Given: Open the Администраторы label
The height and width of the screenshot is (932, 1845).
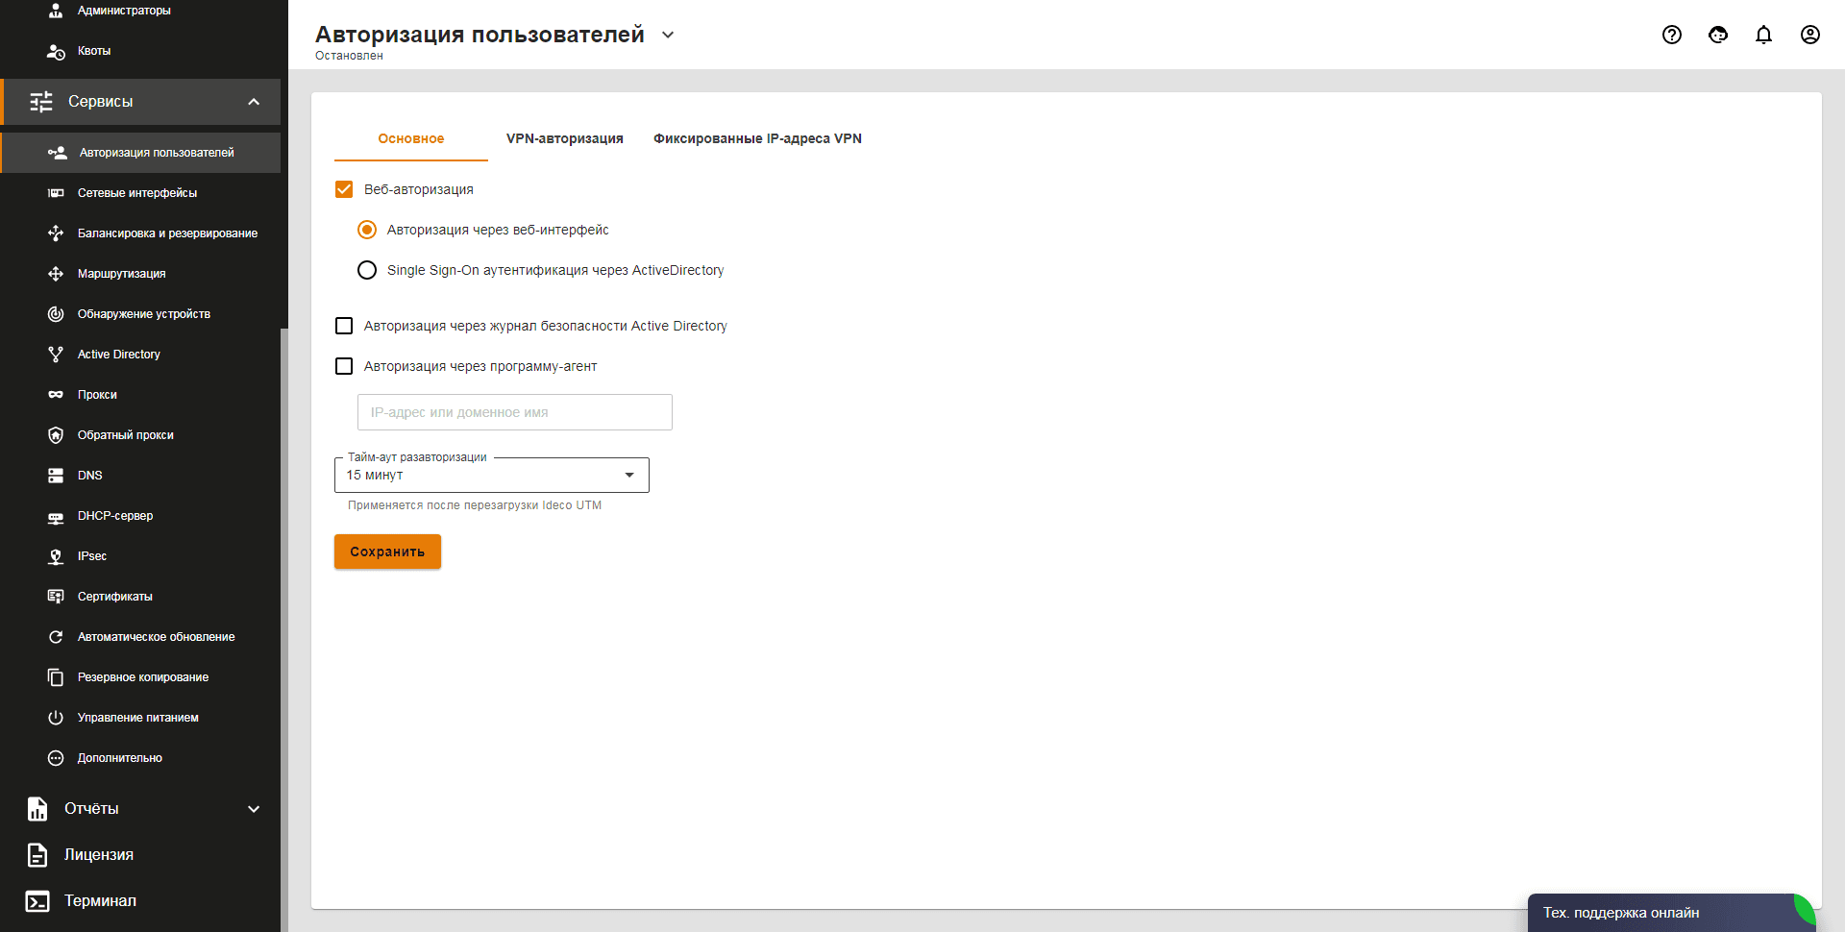Looking at the screenshot, I should click(124, 11).
